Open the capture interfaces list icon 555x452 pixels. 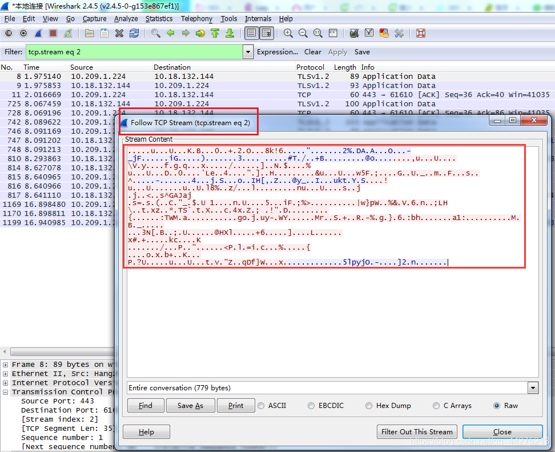[9, 33]
